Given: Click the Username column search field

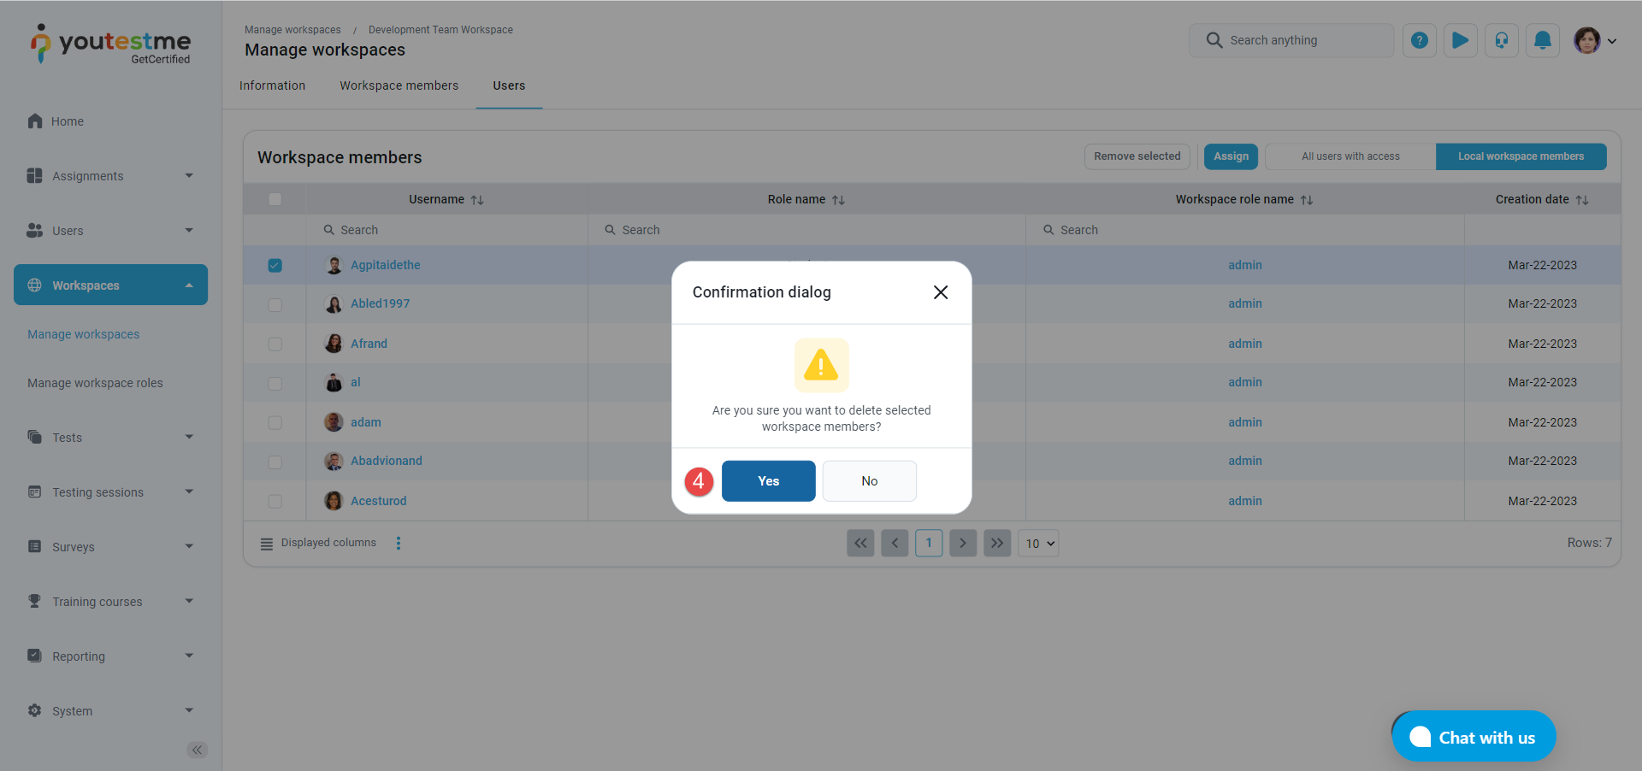Looking at the screenshot, I should click(447, 230).
